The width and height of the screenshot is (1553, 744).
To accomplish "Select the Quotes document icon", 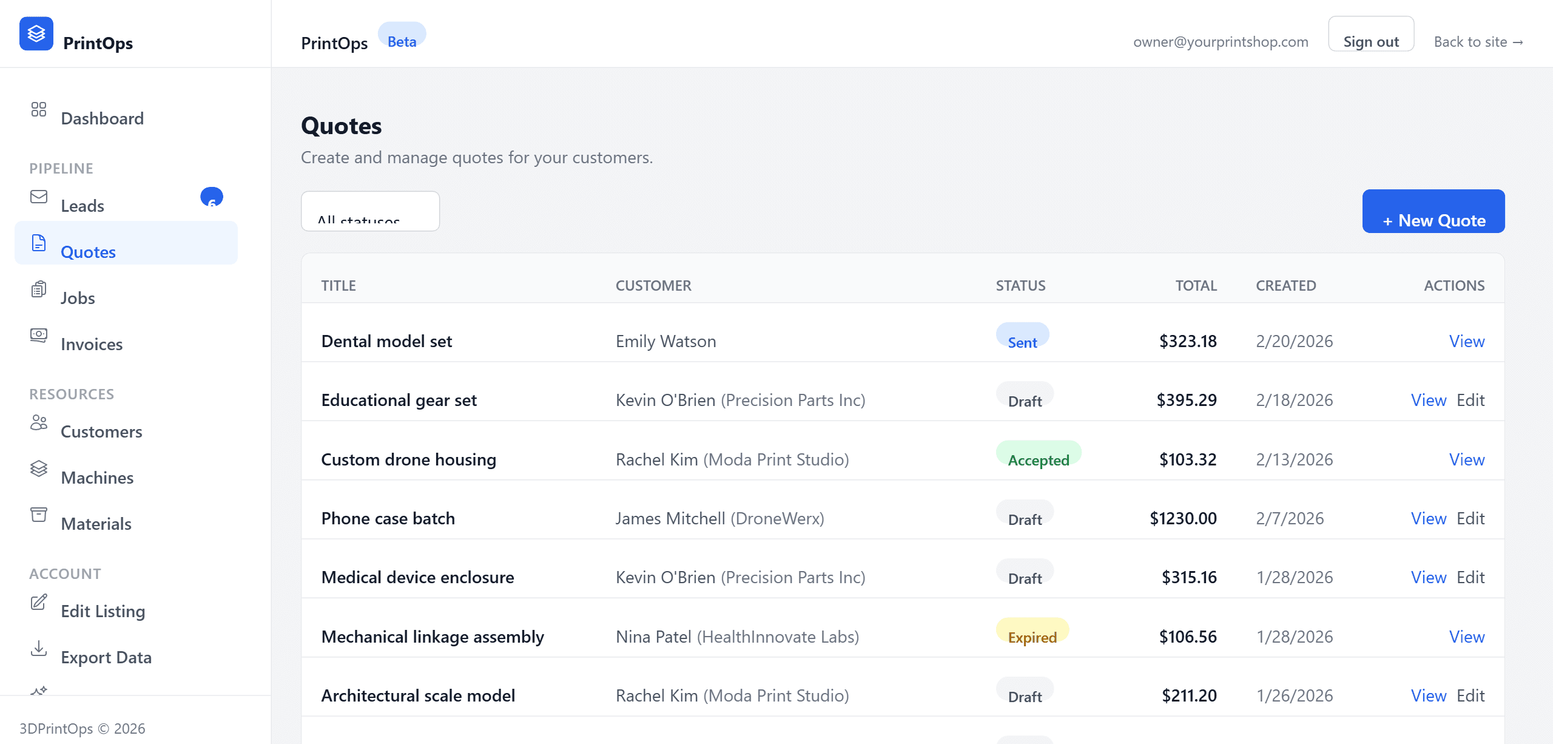I will (38, 243).
